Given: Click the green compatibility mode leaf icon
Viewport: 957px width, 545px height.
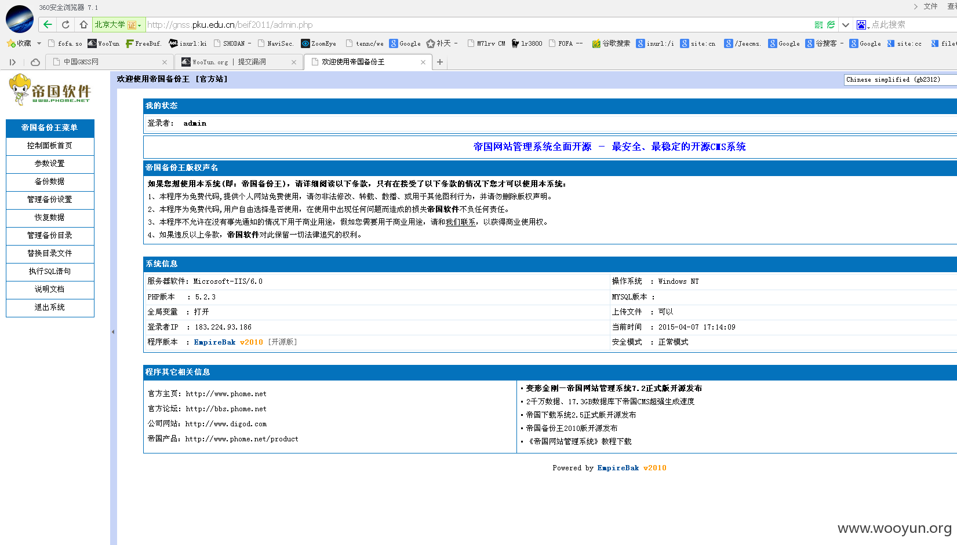Looking at the screenshot, I should pos(831,25).
